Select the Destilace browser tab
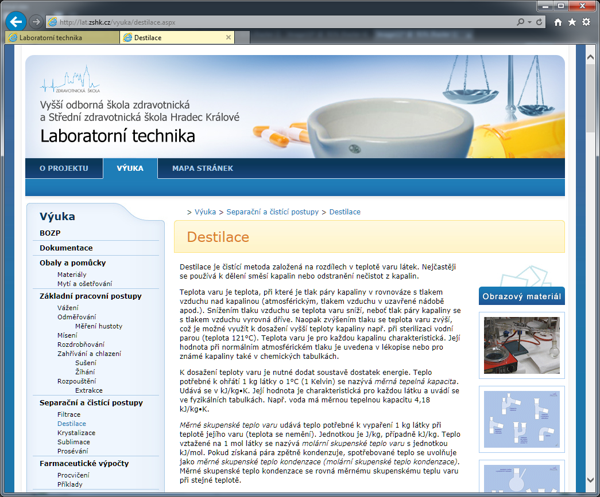 [177, 37]
